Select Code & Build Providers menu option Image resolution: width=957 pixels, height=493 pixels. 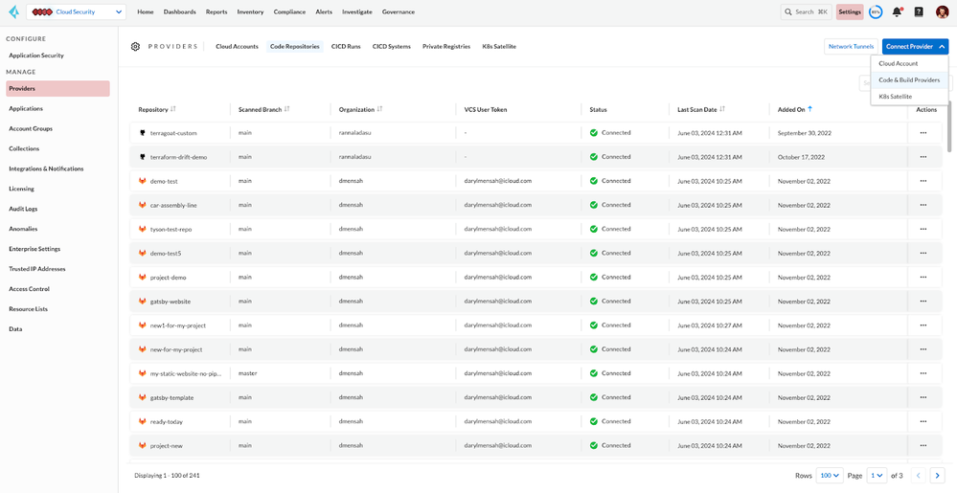(x=909, y=80)
